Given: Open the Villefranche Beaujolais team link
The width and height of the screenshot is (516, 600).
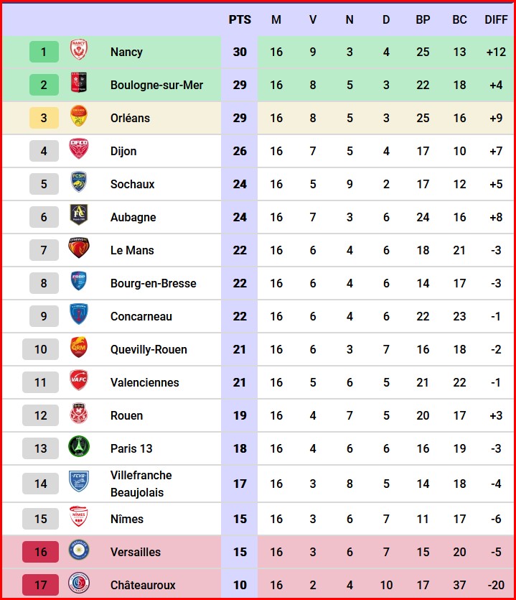Looking at the screenshot, I should (141, 484).
